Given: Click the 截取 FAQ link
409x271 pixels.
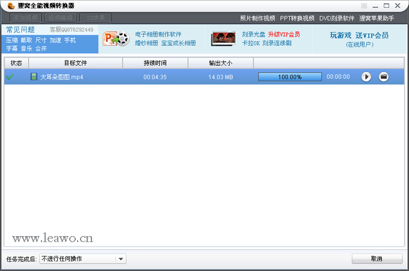Looking at the screenshot, I should click(x=26, y=40).
